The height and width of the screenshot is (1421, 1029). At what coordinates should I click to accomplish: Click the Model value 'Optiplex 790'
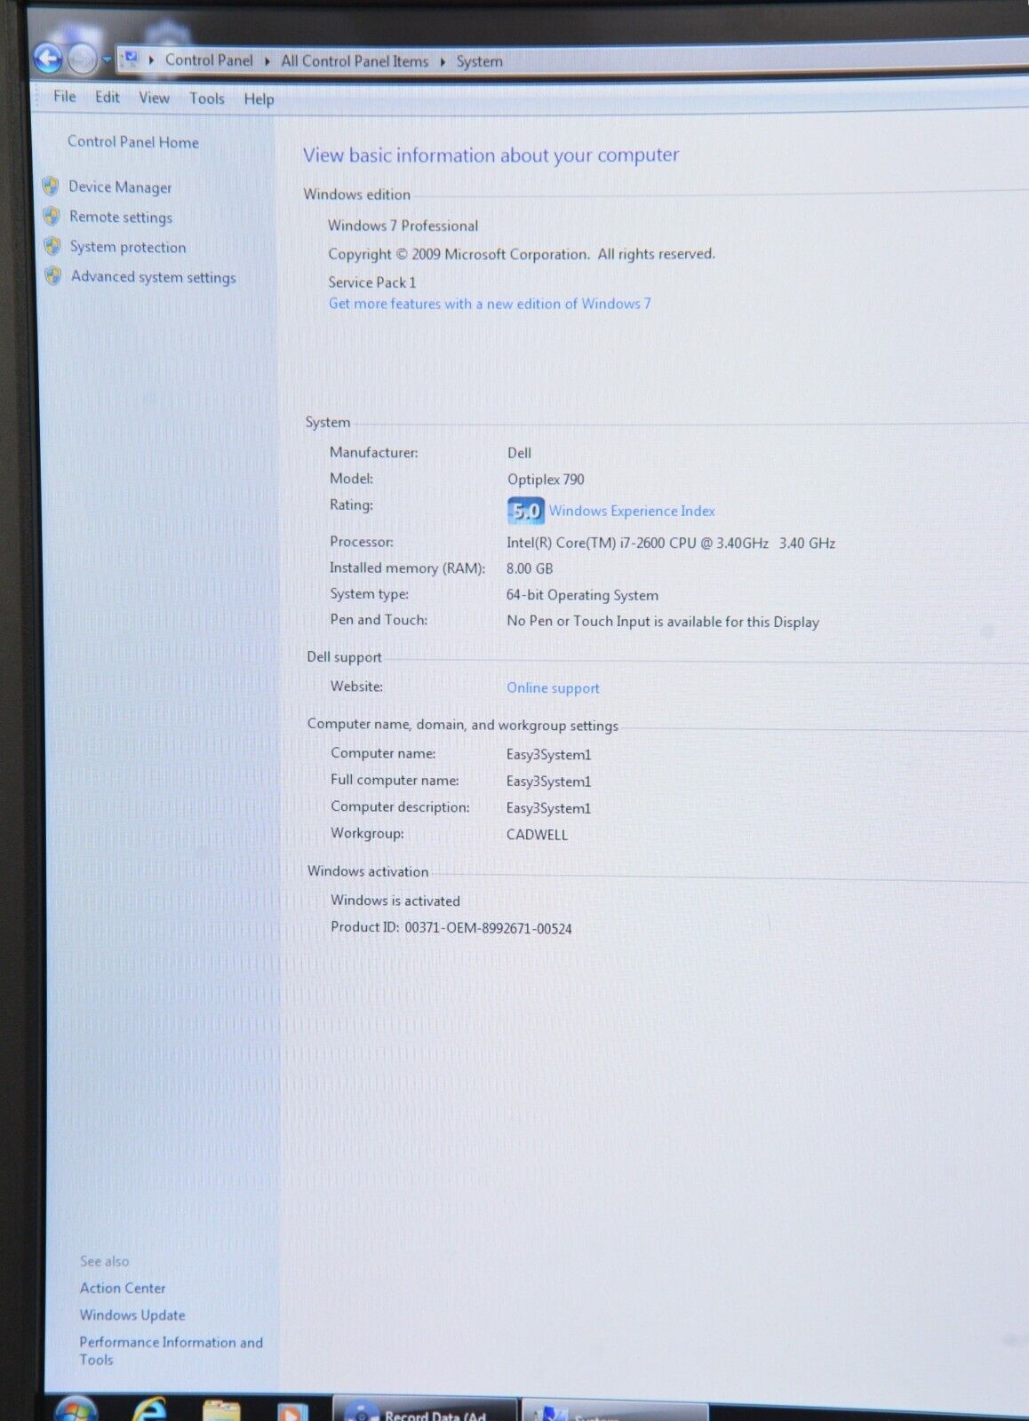click(x=546, y=480)
